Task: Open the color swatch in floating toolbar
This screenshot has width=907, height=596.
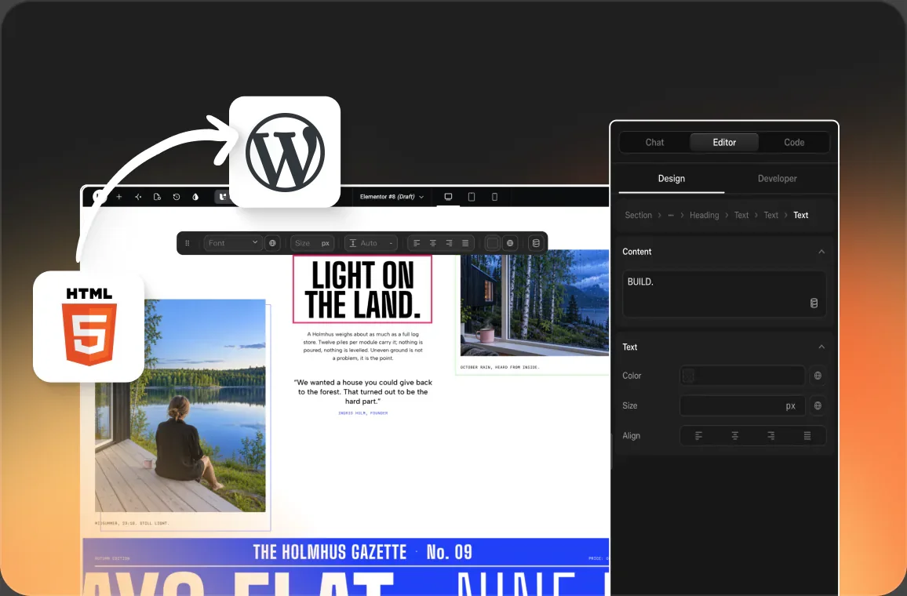Action: pyautogui.click(x=493, y=243)
